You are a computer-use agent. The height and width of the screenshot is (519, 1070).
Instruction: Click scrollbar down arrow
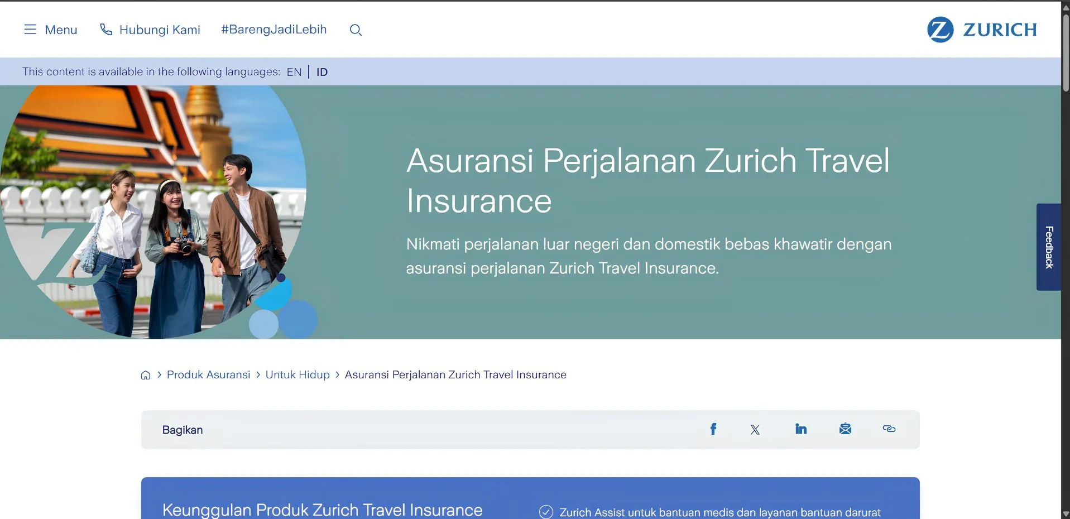(1066, 514)
